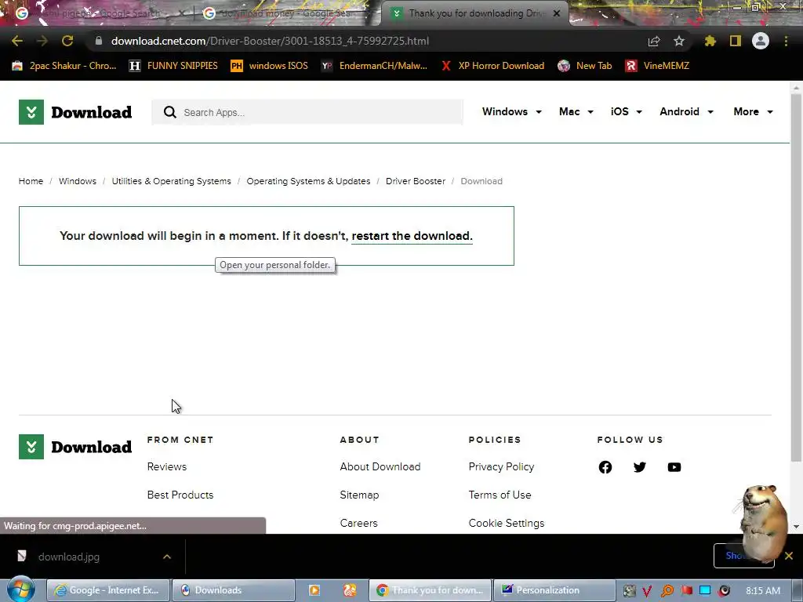Open the Sitemap footer link

[x=359, y=495]
